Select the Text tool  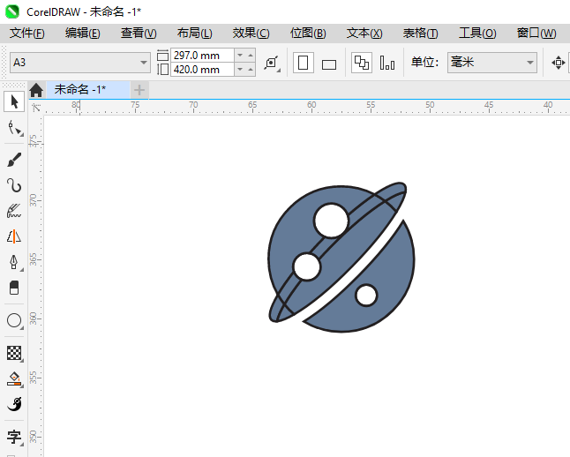point(14,437)
